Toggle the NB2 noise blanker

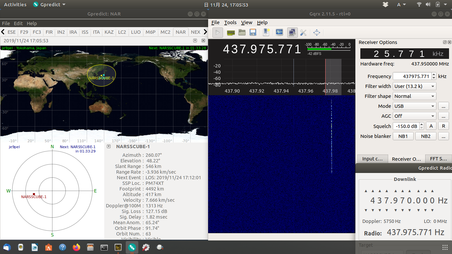tap(426, 136)
